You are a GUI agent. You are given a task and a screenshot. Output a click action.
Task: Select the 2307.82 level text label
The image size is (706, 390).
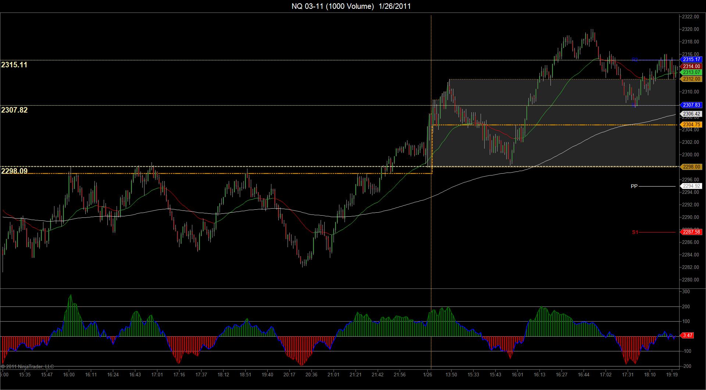point(14,110)
